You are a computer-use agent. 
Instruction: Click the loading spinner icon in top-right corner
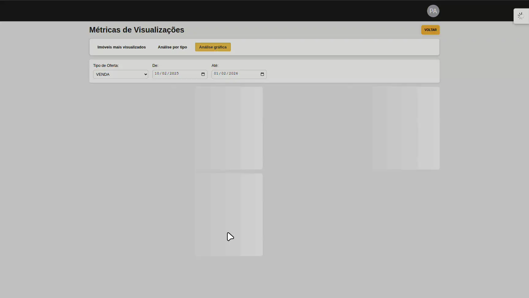(521, 16)
